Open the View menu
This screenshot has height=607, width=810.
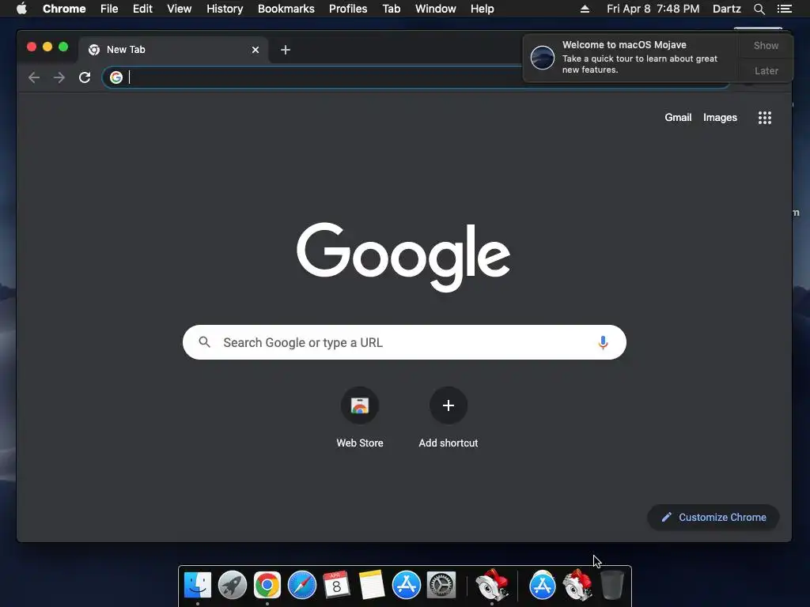coord(180,9)
